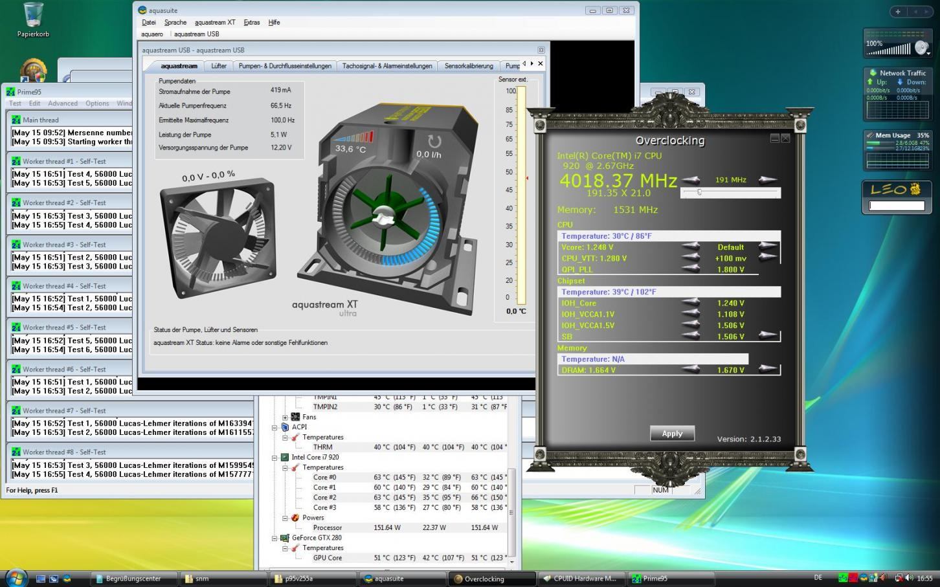The height and width of the screenshot is (587, 940).
Task: Open the Options menu in Prime95
Action: pos(97,104)
